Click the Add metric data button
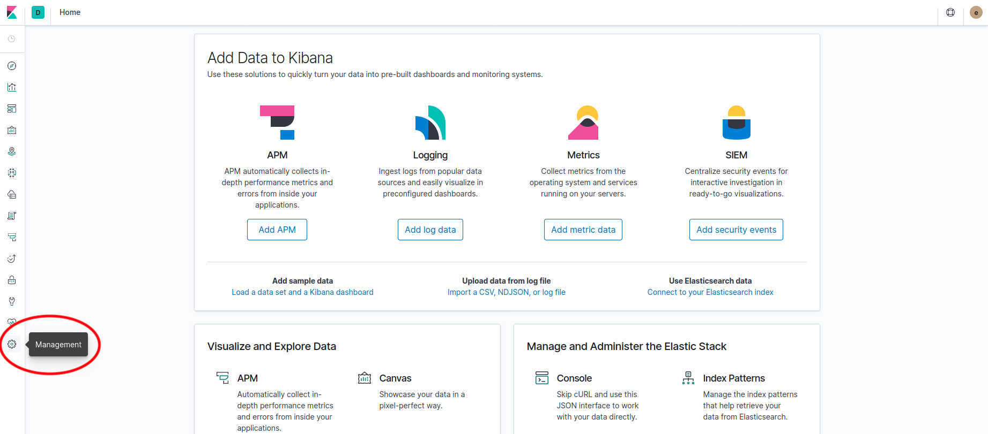The width and height of the screenshot is (988, 434). point(583,230)
